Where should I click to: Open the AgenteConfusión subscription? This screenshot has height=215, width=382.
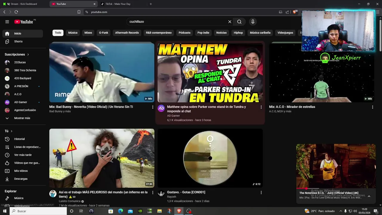click(x=23, y=110)
